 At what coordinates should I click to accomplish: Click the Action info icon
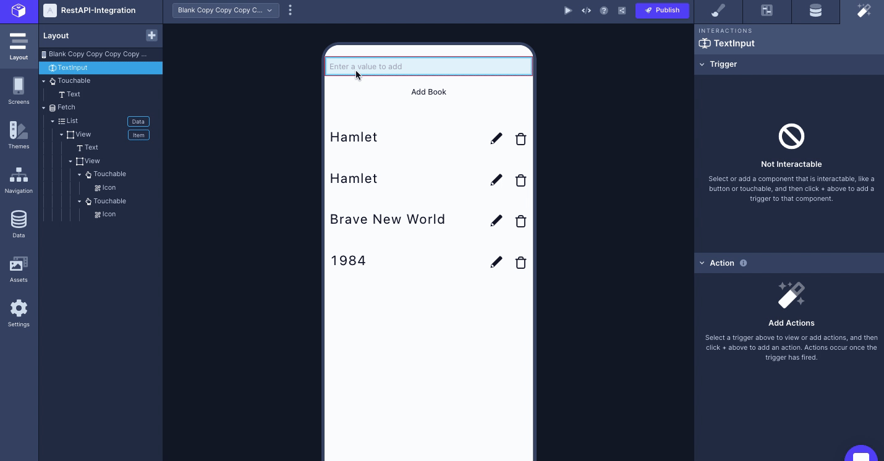743,263
